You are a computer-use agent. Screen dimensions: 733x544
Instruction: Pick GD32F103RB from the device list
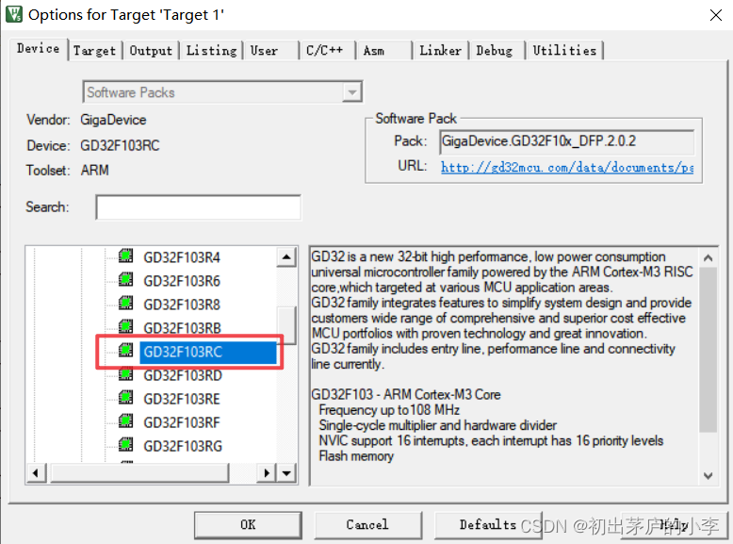tap(182, 328)
